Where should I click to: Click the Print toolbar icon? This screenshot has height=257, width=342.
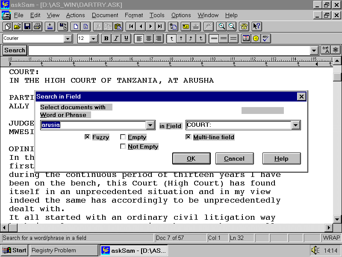pyautogui.click(x=37, y=27)
